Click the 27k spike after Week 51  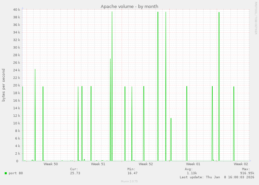110,110
